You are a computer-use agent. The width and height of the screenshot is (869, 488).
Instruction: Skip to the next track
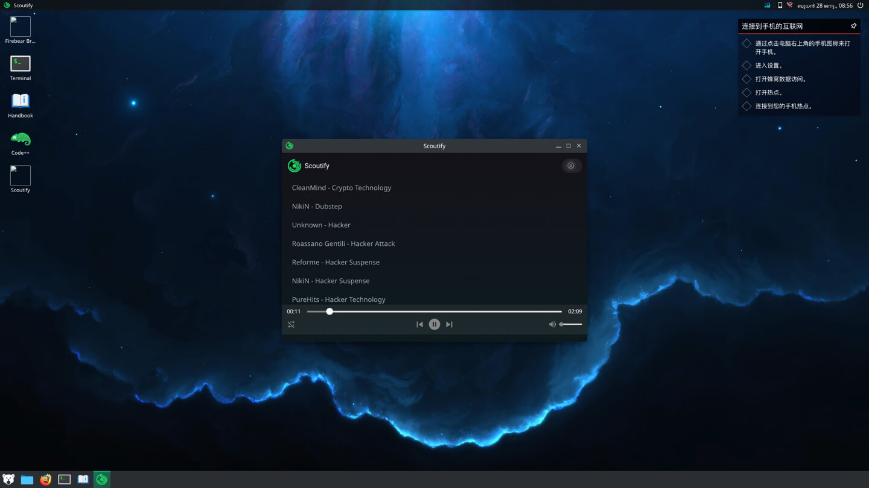[x=449, y=324]
